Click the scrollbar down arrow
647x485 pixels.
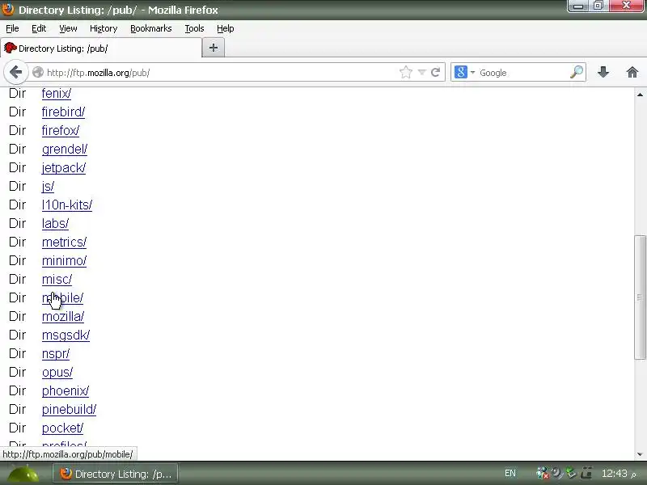coord(640,454)
